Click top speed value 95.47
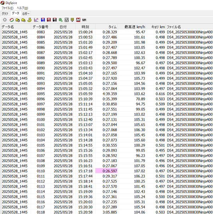Image resolution: width=213 pixels, height=214 pixels. 141,32
